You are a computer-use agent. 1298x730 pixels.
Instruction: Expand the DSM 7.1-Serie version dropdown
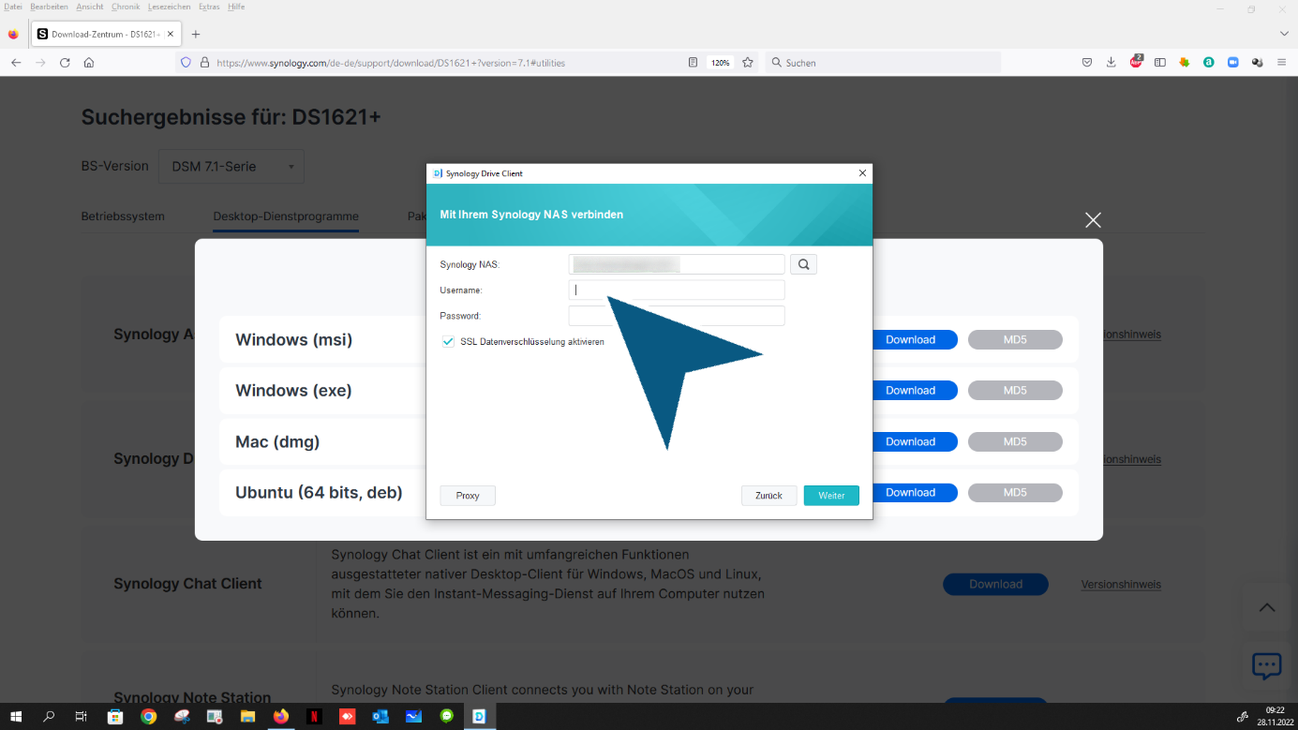tap(231, 167)
